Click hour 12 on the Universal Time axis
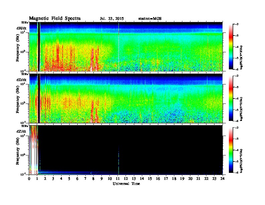The width and height of the screenshot is (265, 205). (x=126, y=179)
